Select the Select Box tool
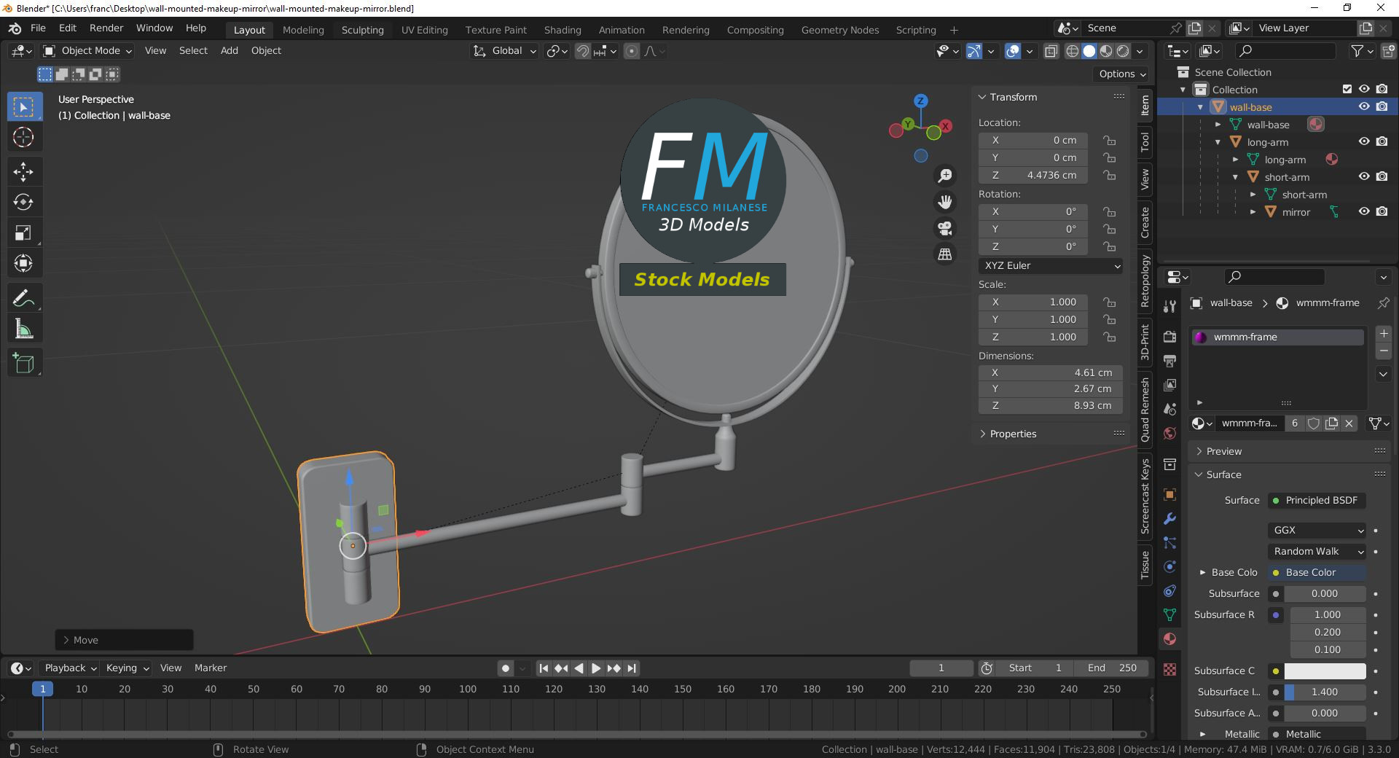The height and width of the screenshot is (758, 1399). click(24, 107)
